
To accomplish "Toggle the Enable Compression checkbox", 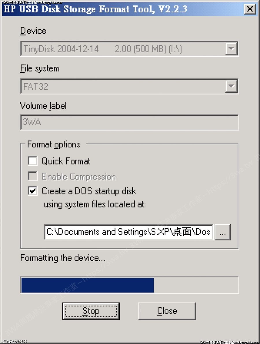I will click(x=33, y=176).
